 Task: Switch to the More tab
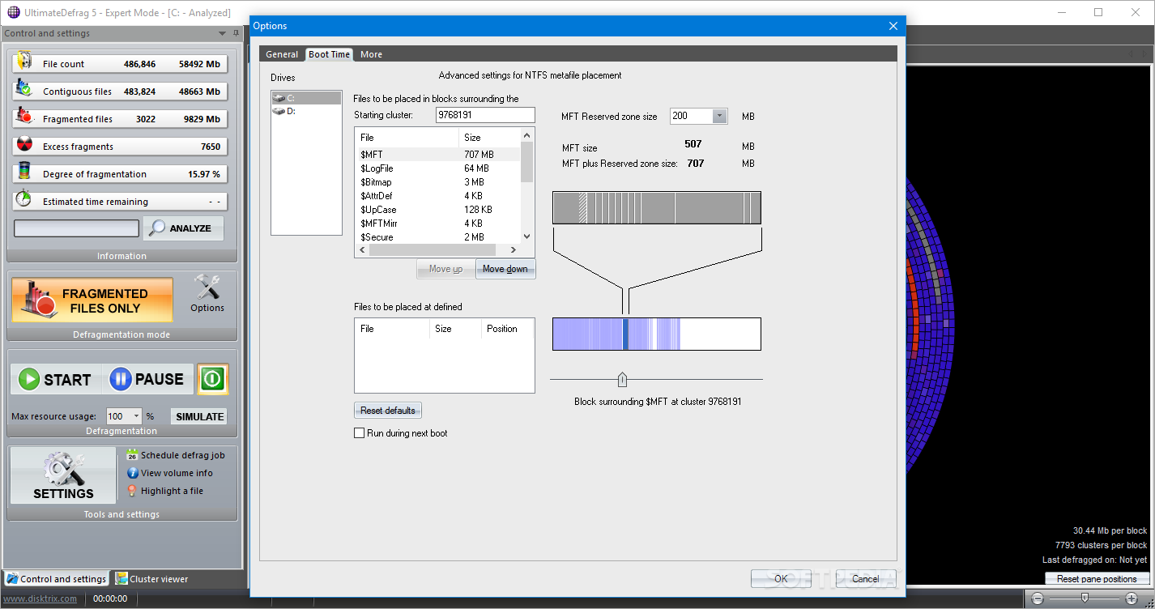click(x=372, y=54)
